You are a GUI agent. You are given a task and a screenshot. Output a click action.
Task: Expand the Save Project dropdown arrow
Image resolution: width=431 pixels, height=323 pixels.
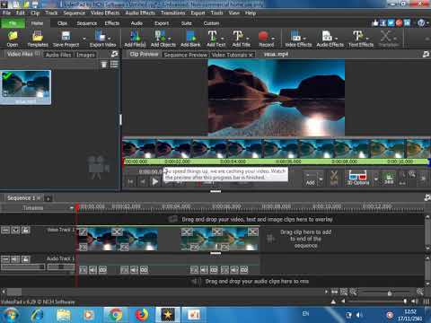(84, 39)
